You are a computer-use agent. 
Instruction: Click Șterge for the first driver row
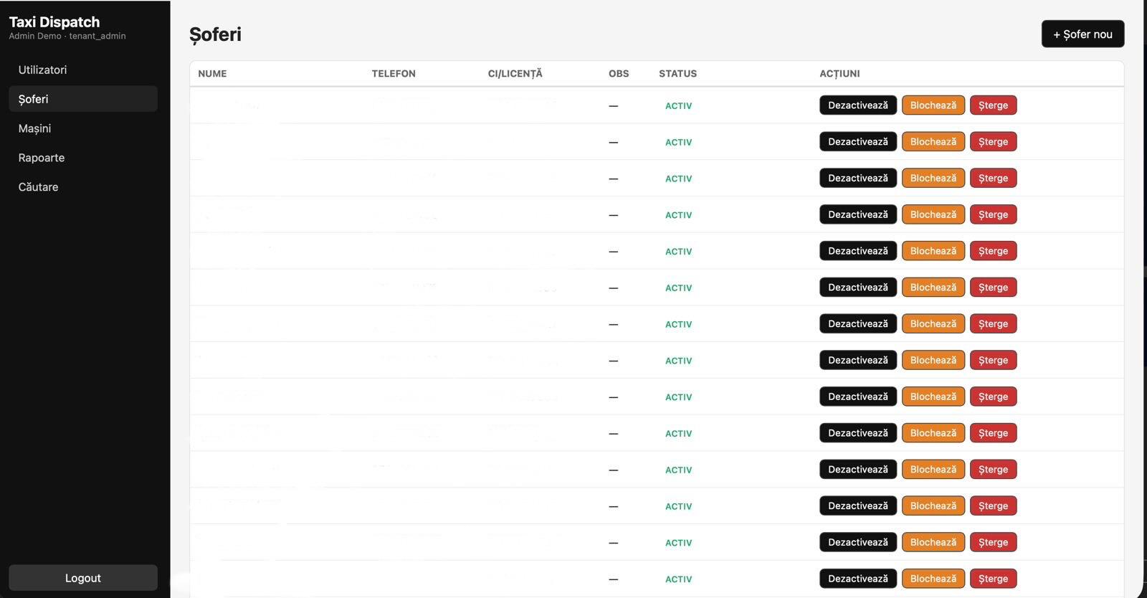[x=993, y=105]
